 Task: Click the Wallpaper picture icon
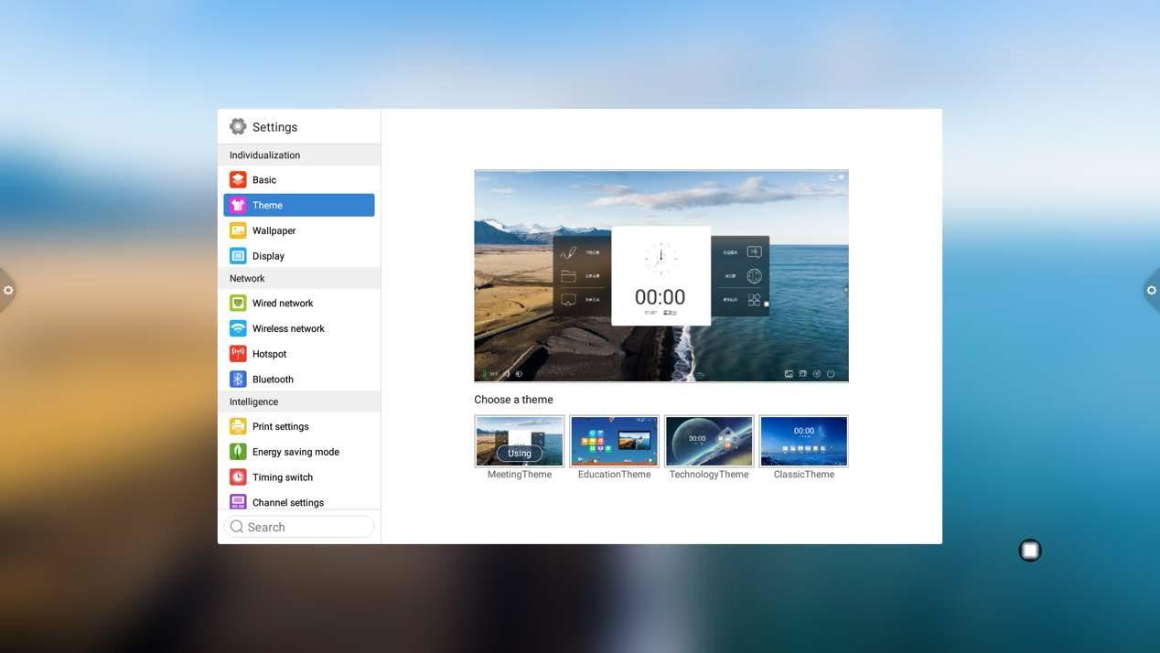[238, 230]
